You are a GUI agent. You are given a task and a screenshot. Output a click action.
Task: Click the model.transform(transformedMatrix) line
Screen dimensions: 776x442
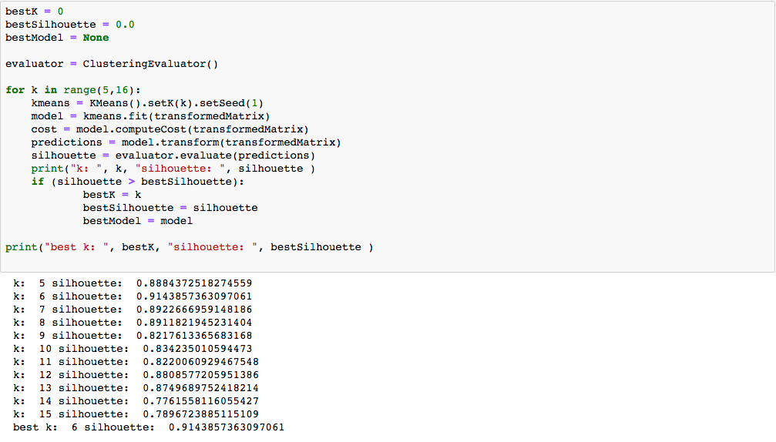pyautogui.click(x=186, y=142)
